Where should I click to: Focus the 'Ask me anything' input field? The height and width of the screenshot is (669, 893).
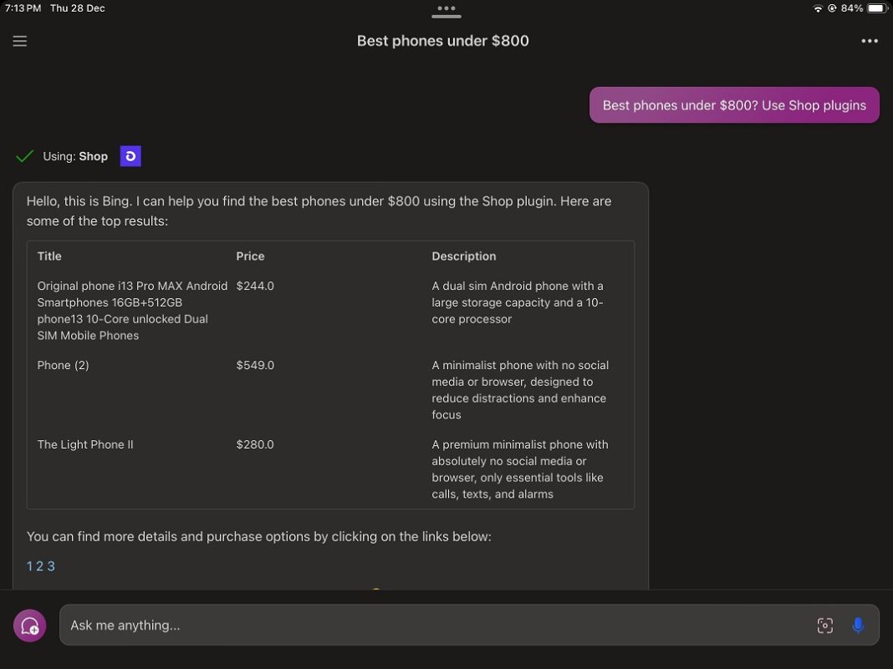(435, 626)
